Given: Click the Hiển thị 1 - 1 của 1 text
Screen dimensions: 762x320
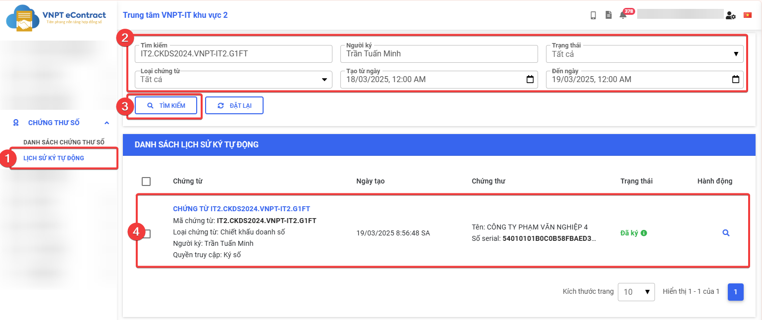Looking at the screenshot, I should [x=691, y=291].
